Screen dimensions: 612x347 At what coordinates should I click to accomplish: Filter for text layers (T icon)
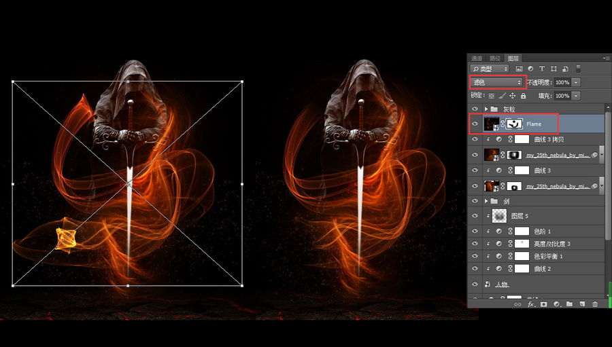coord(542,69)
